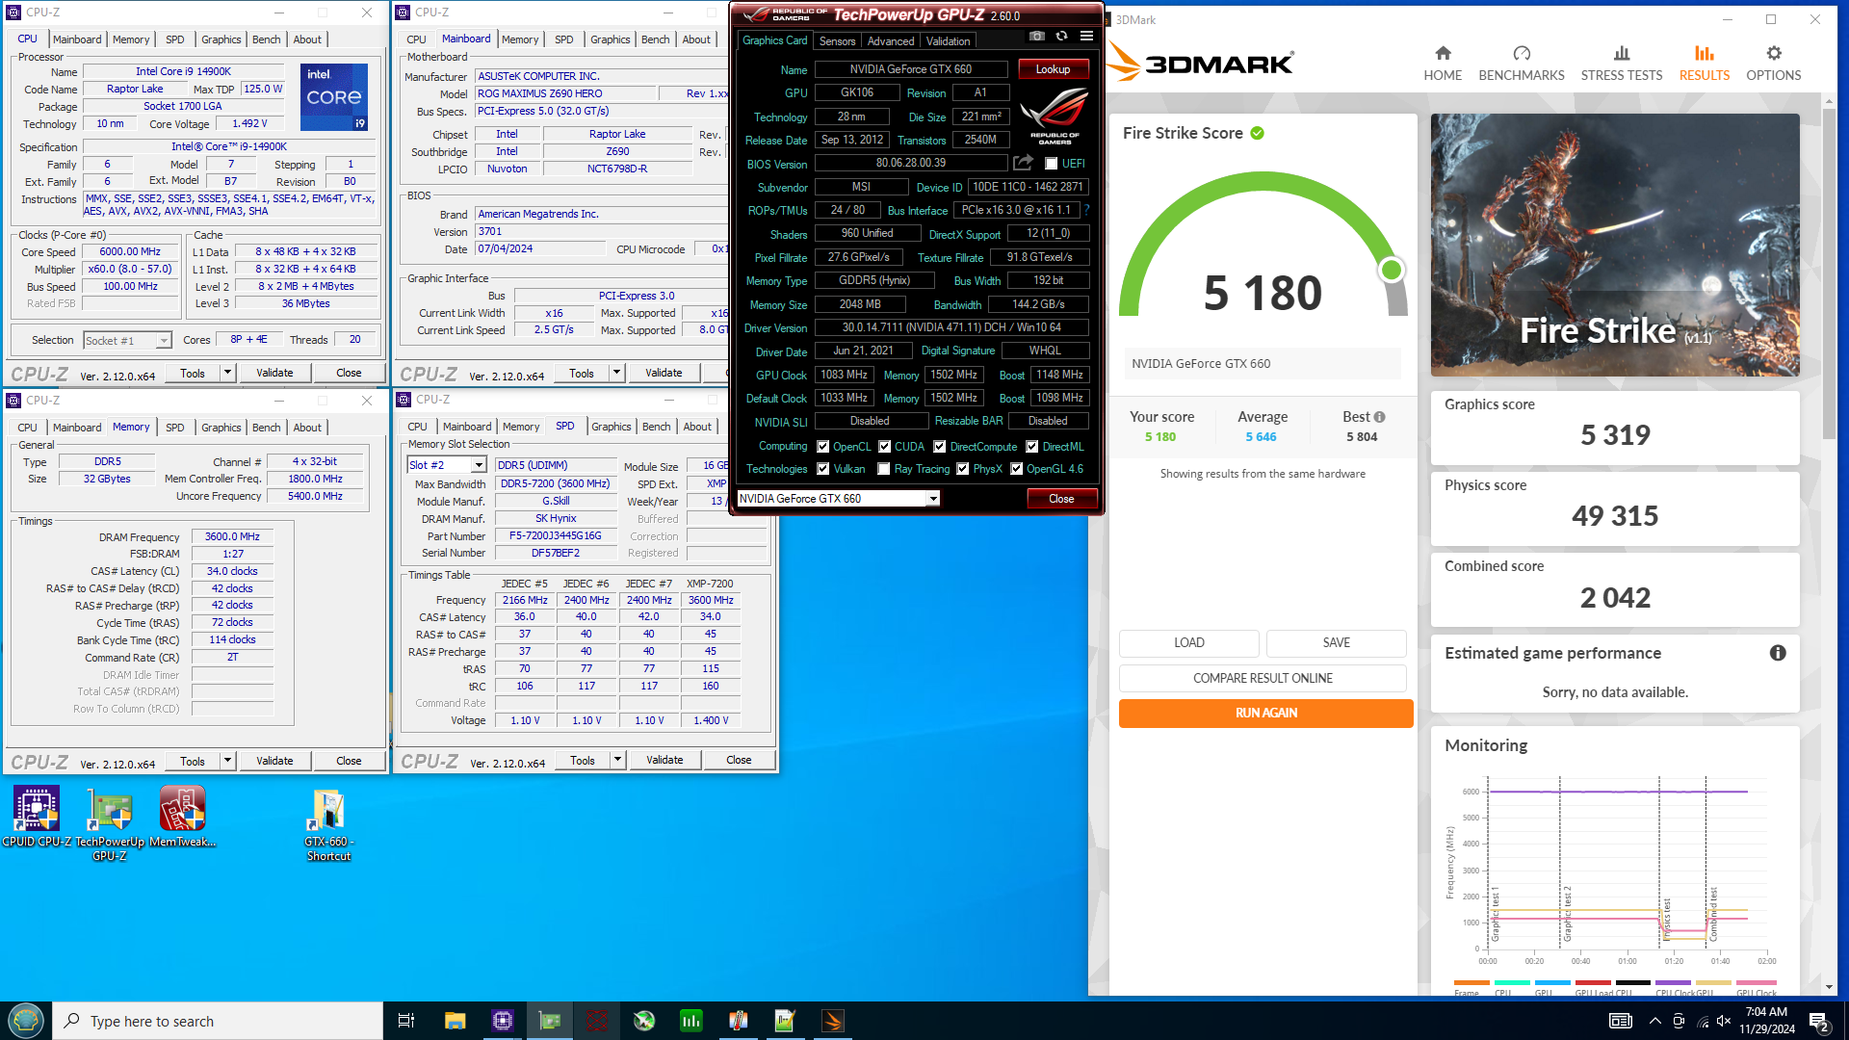Open File Explorer from the taskbar
Viewport: 1849px width, 1040px height.
455,1021
